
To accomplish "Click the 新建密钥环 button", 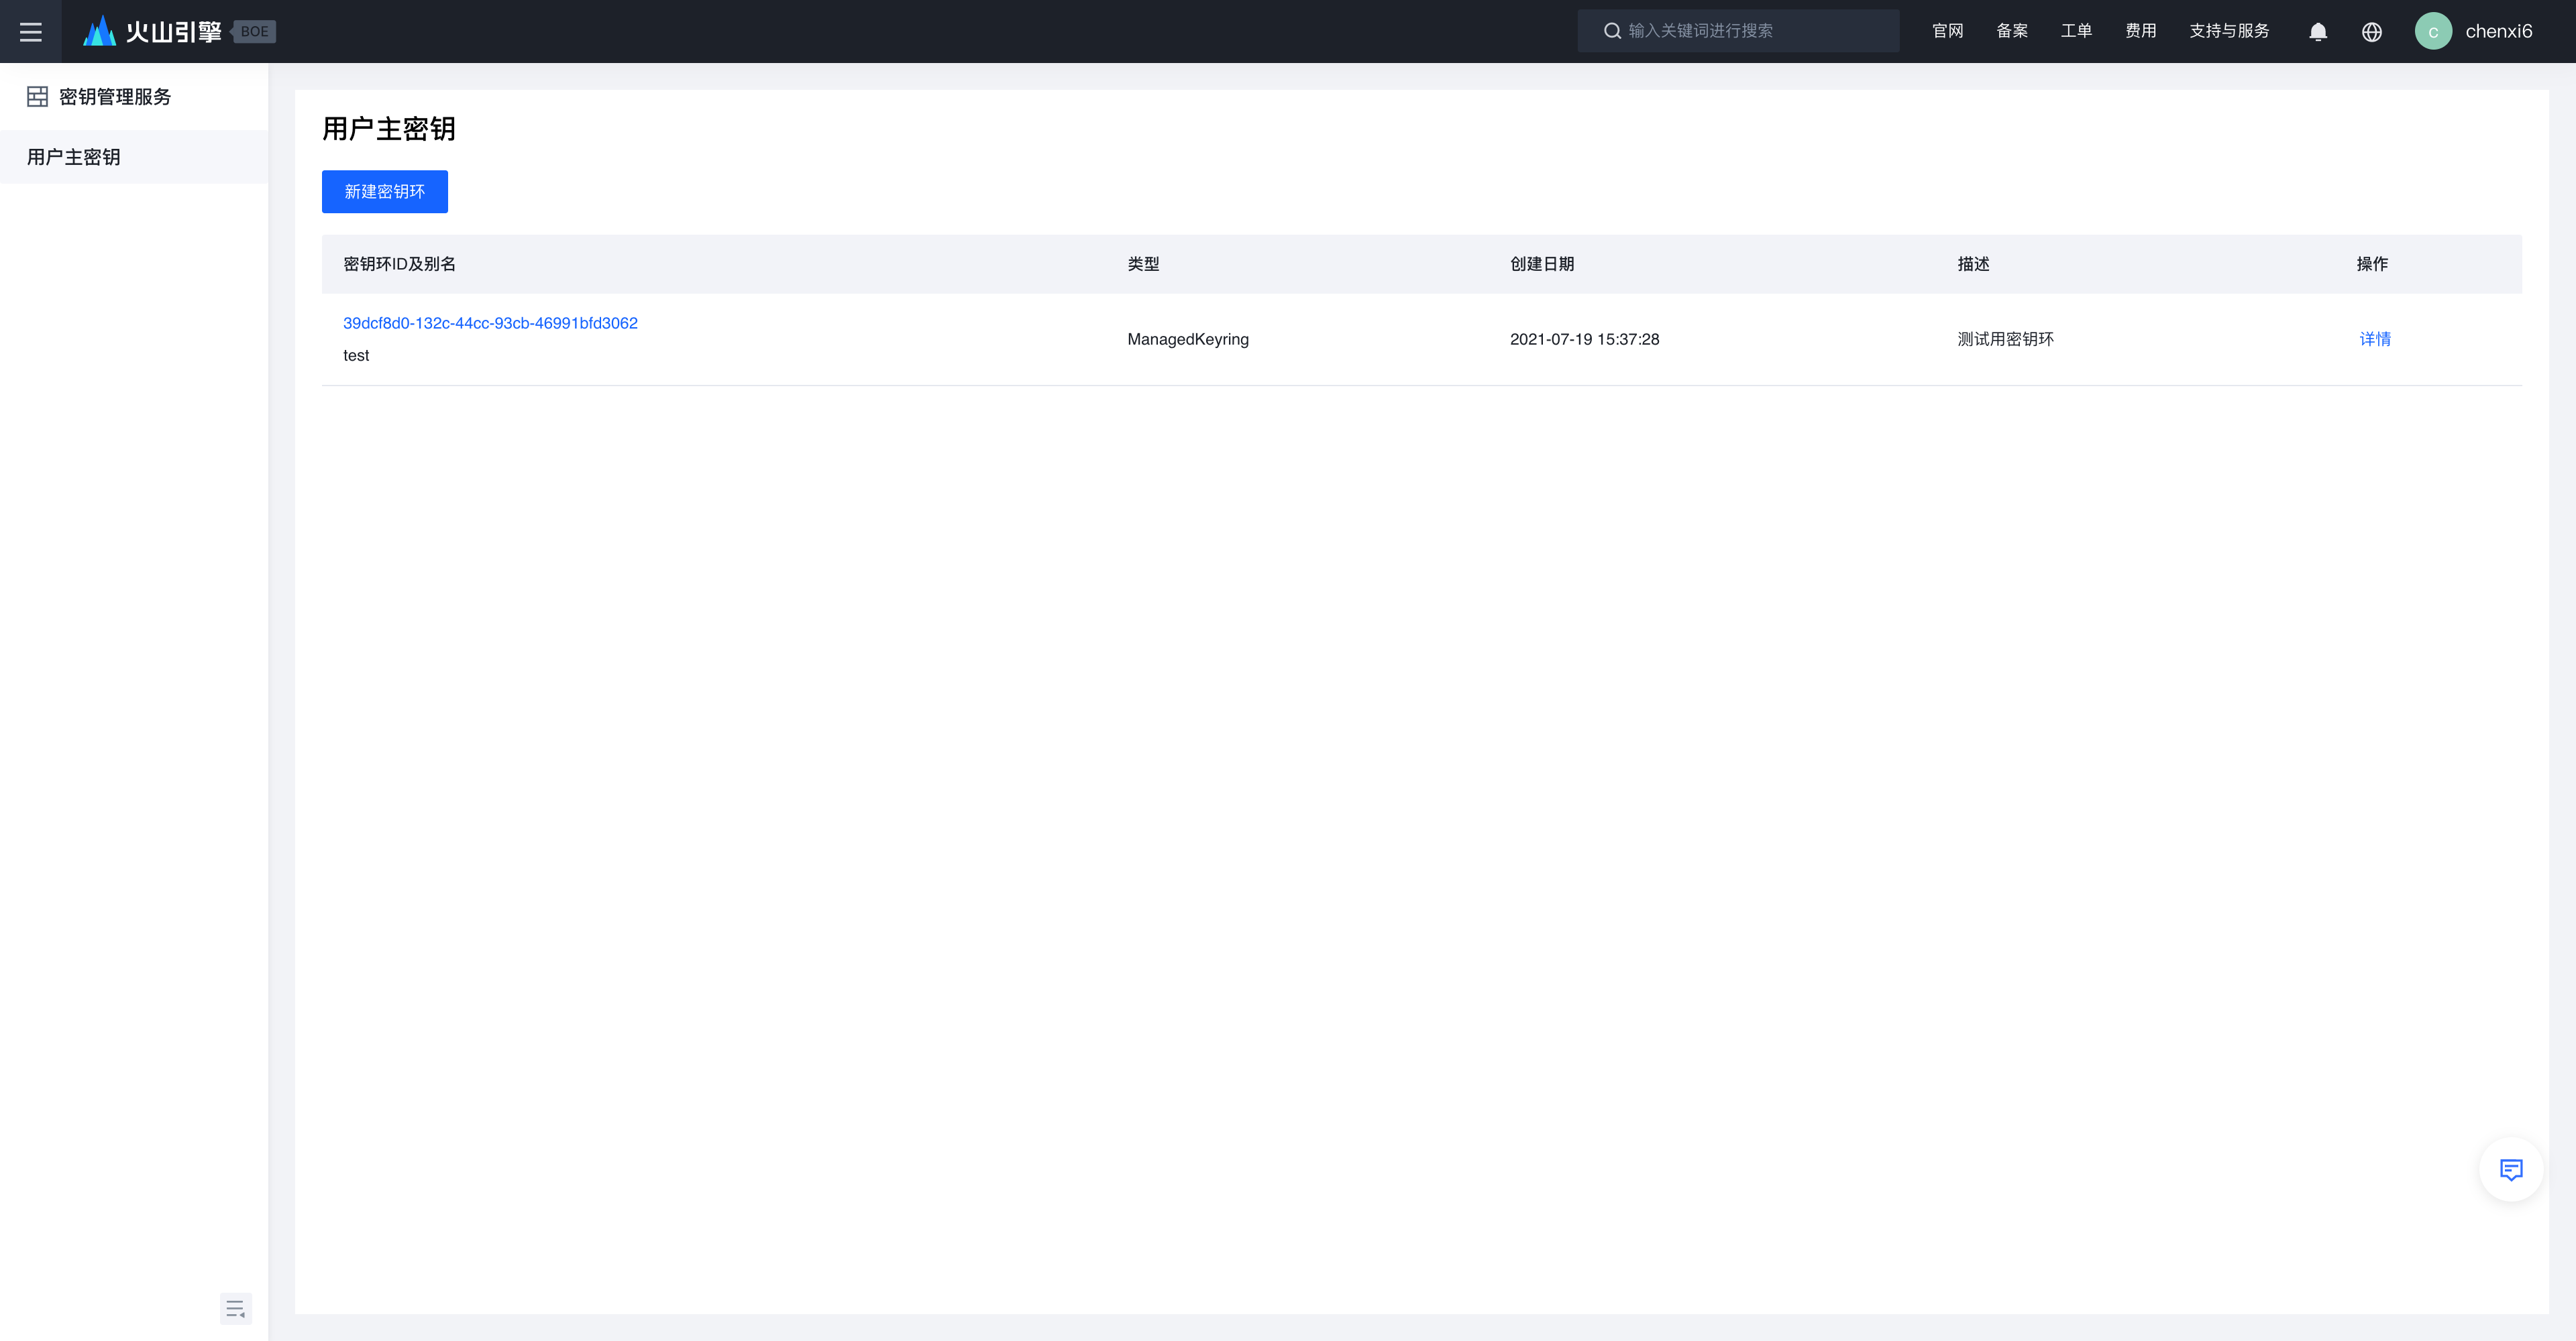I will click(x=385, y=192).
